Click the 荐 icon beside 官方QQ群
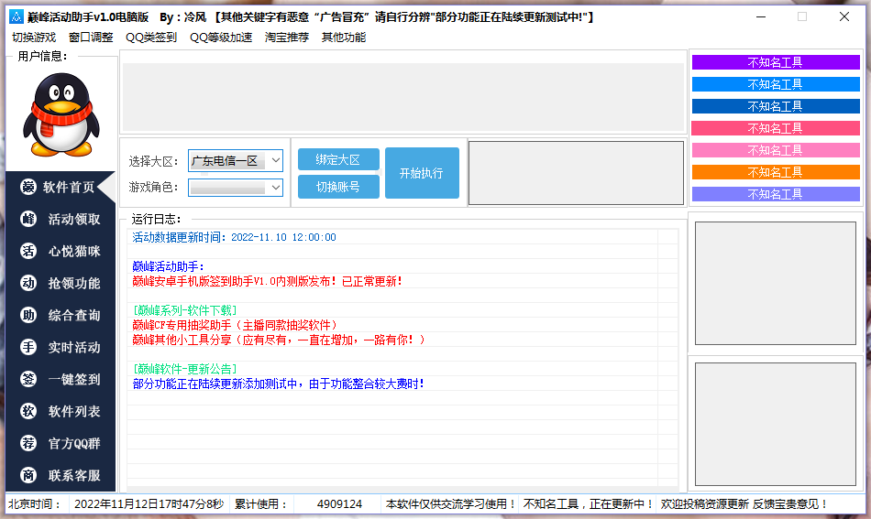 [x=28, y=443]
